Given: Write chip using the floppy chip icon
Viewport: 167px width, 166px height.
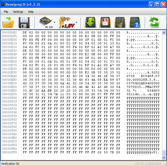Looking at the screenshot, I should click(x=105, y=22).
